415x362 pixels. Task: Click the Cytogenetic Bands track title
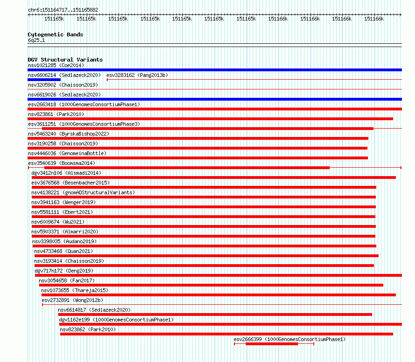point(55,34)
